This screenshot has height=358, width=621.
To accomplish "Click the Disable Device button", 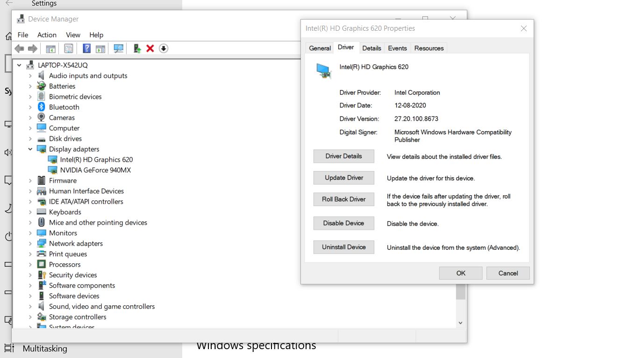I will pyautogui.click(x=344, y=223).
